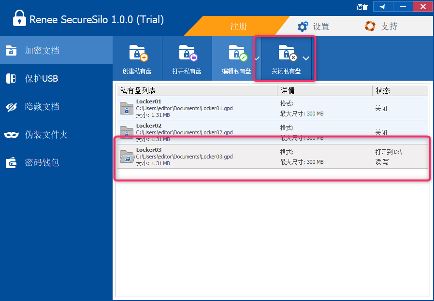The image size is (434, 301).
Task: Click the mask icon beside 伪装文件夹
Action: point(11,135)
